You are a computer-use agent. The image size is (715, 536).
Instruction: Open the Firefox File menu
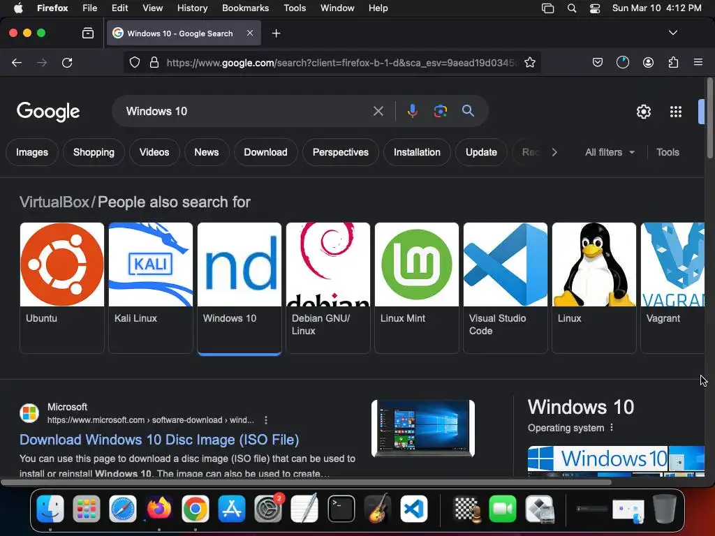[89, 8]
